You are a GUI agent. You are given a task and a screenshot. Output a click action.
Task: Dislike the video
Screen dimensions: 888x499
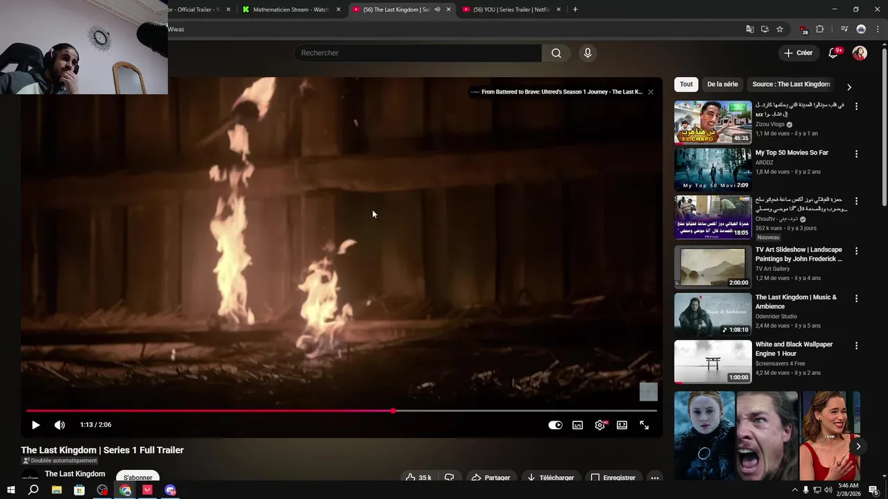tap(449, 478)
